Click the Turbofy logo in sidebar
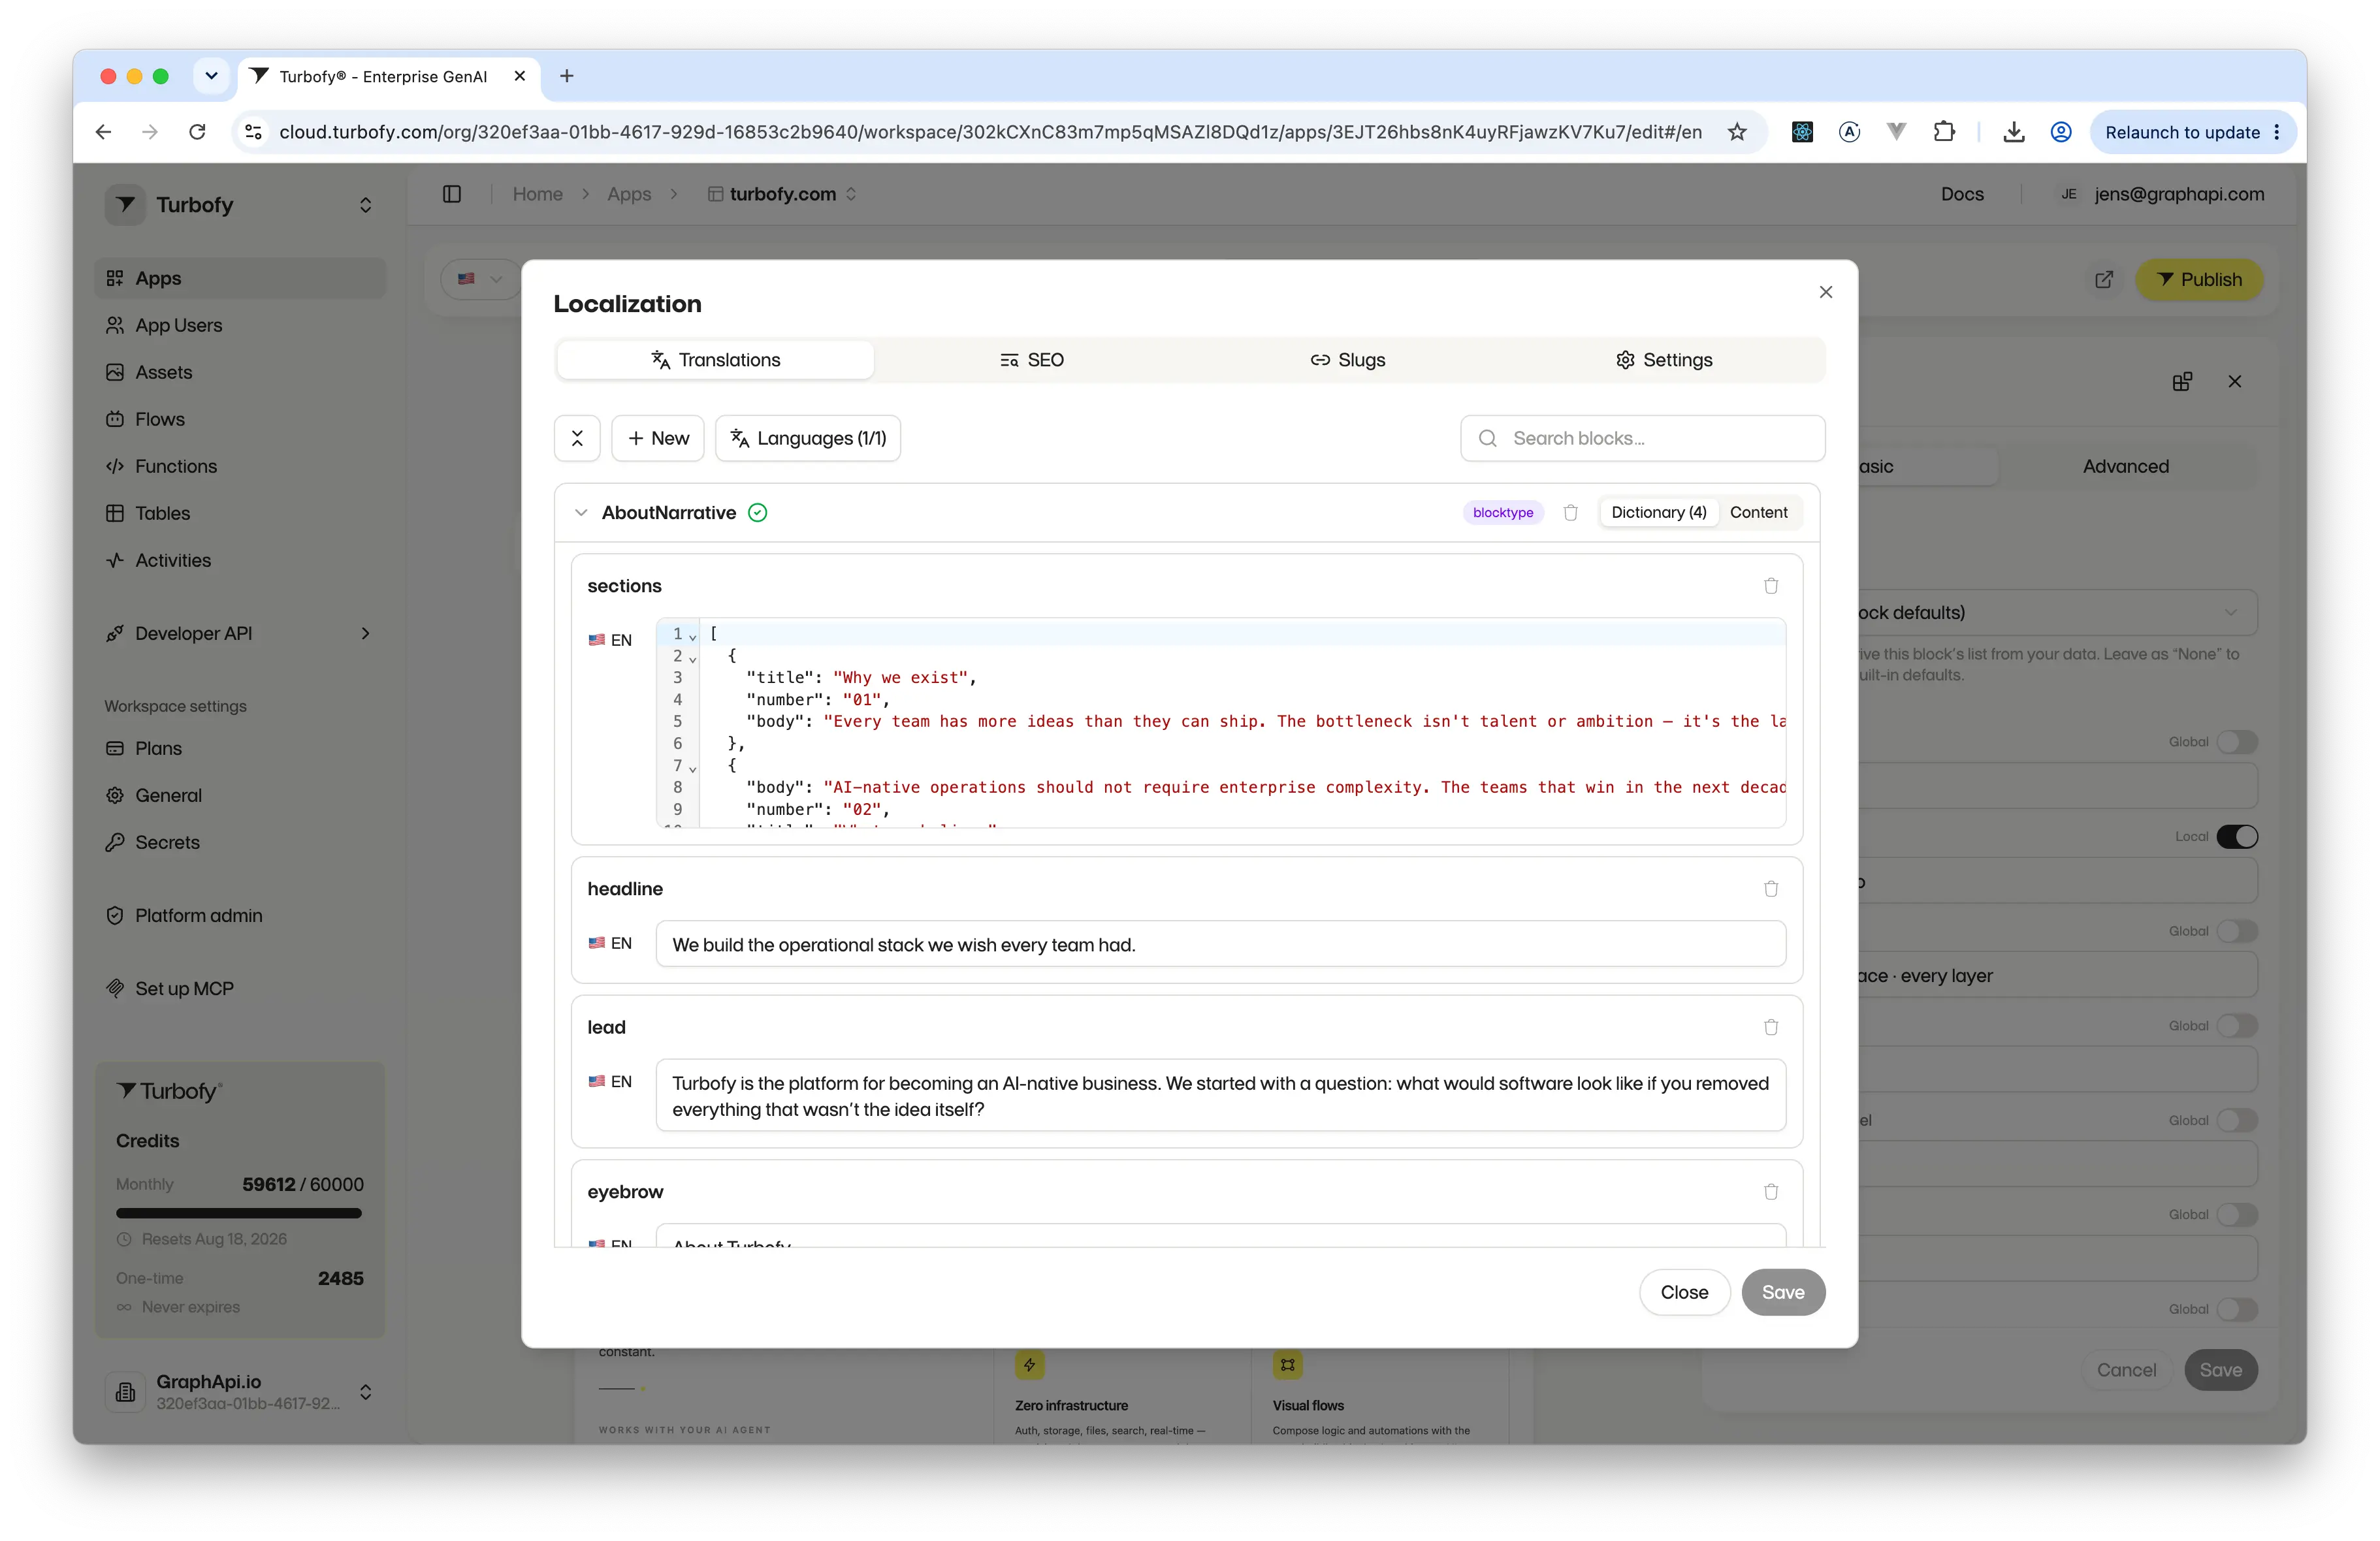This screenshot has height=1541, width=2380. coord(125,205)
